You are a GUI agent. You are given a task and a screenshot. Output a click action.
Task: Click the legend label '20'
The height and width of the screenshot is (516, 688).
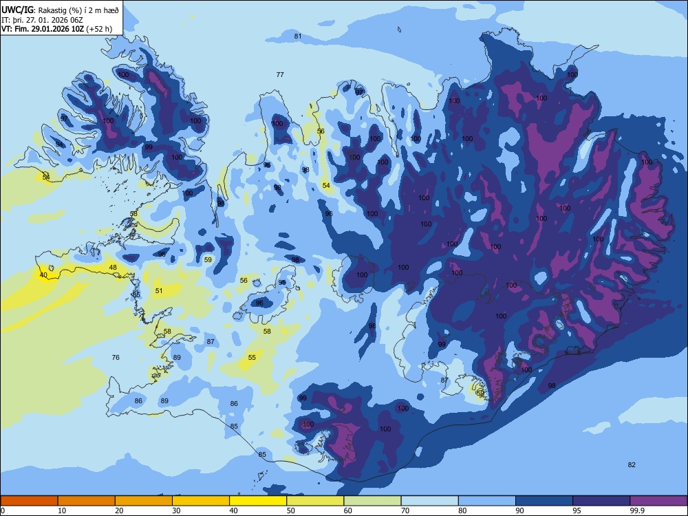119,510
